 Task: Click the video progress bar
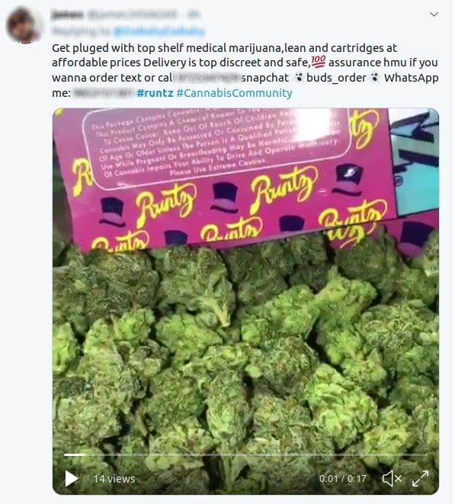pyautogui.click(x=246, y=454)
